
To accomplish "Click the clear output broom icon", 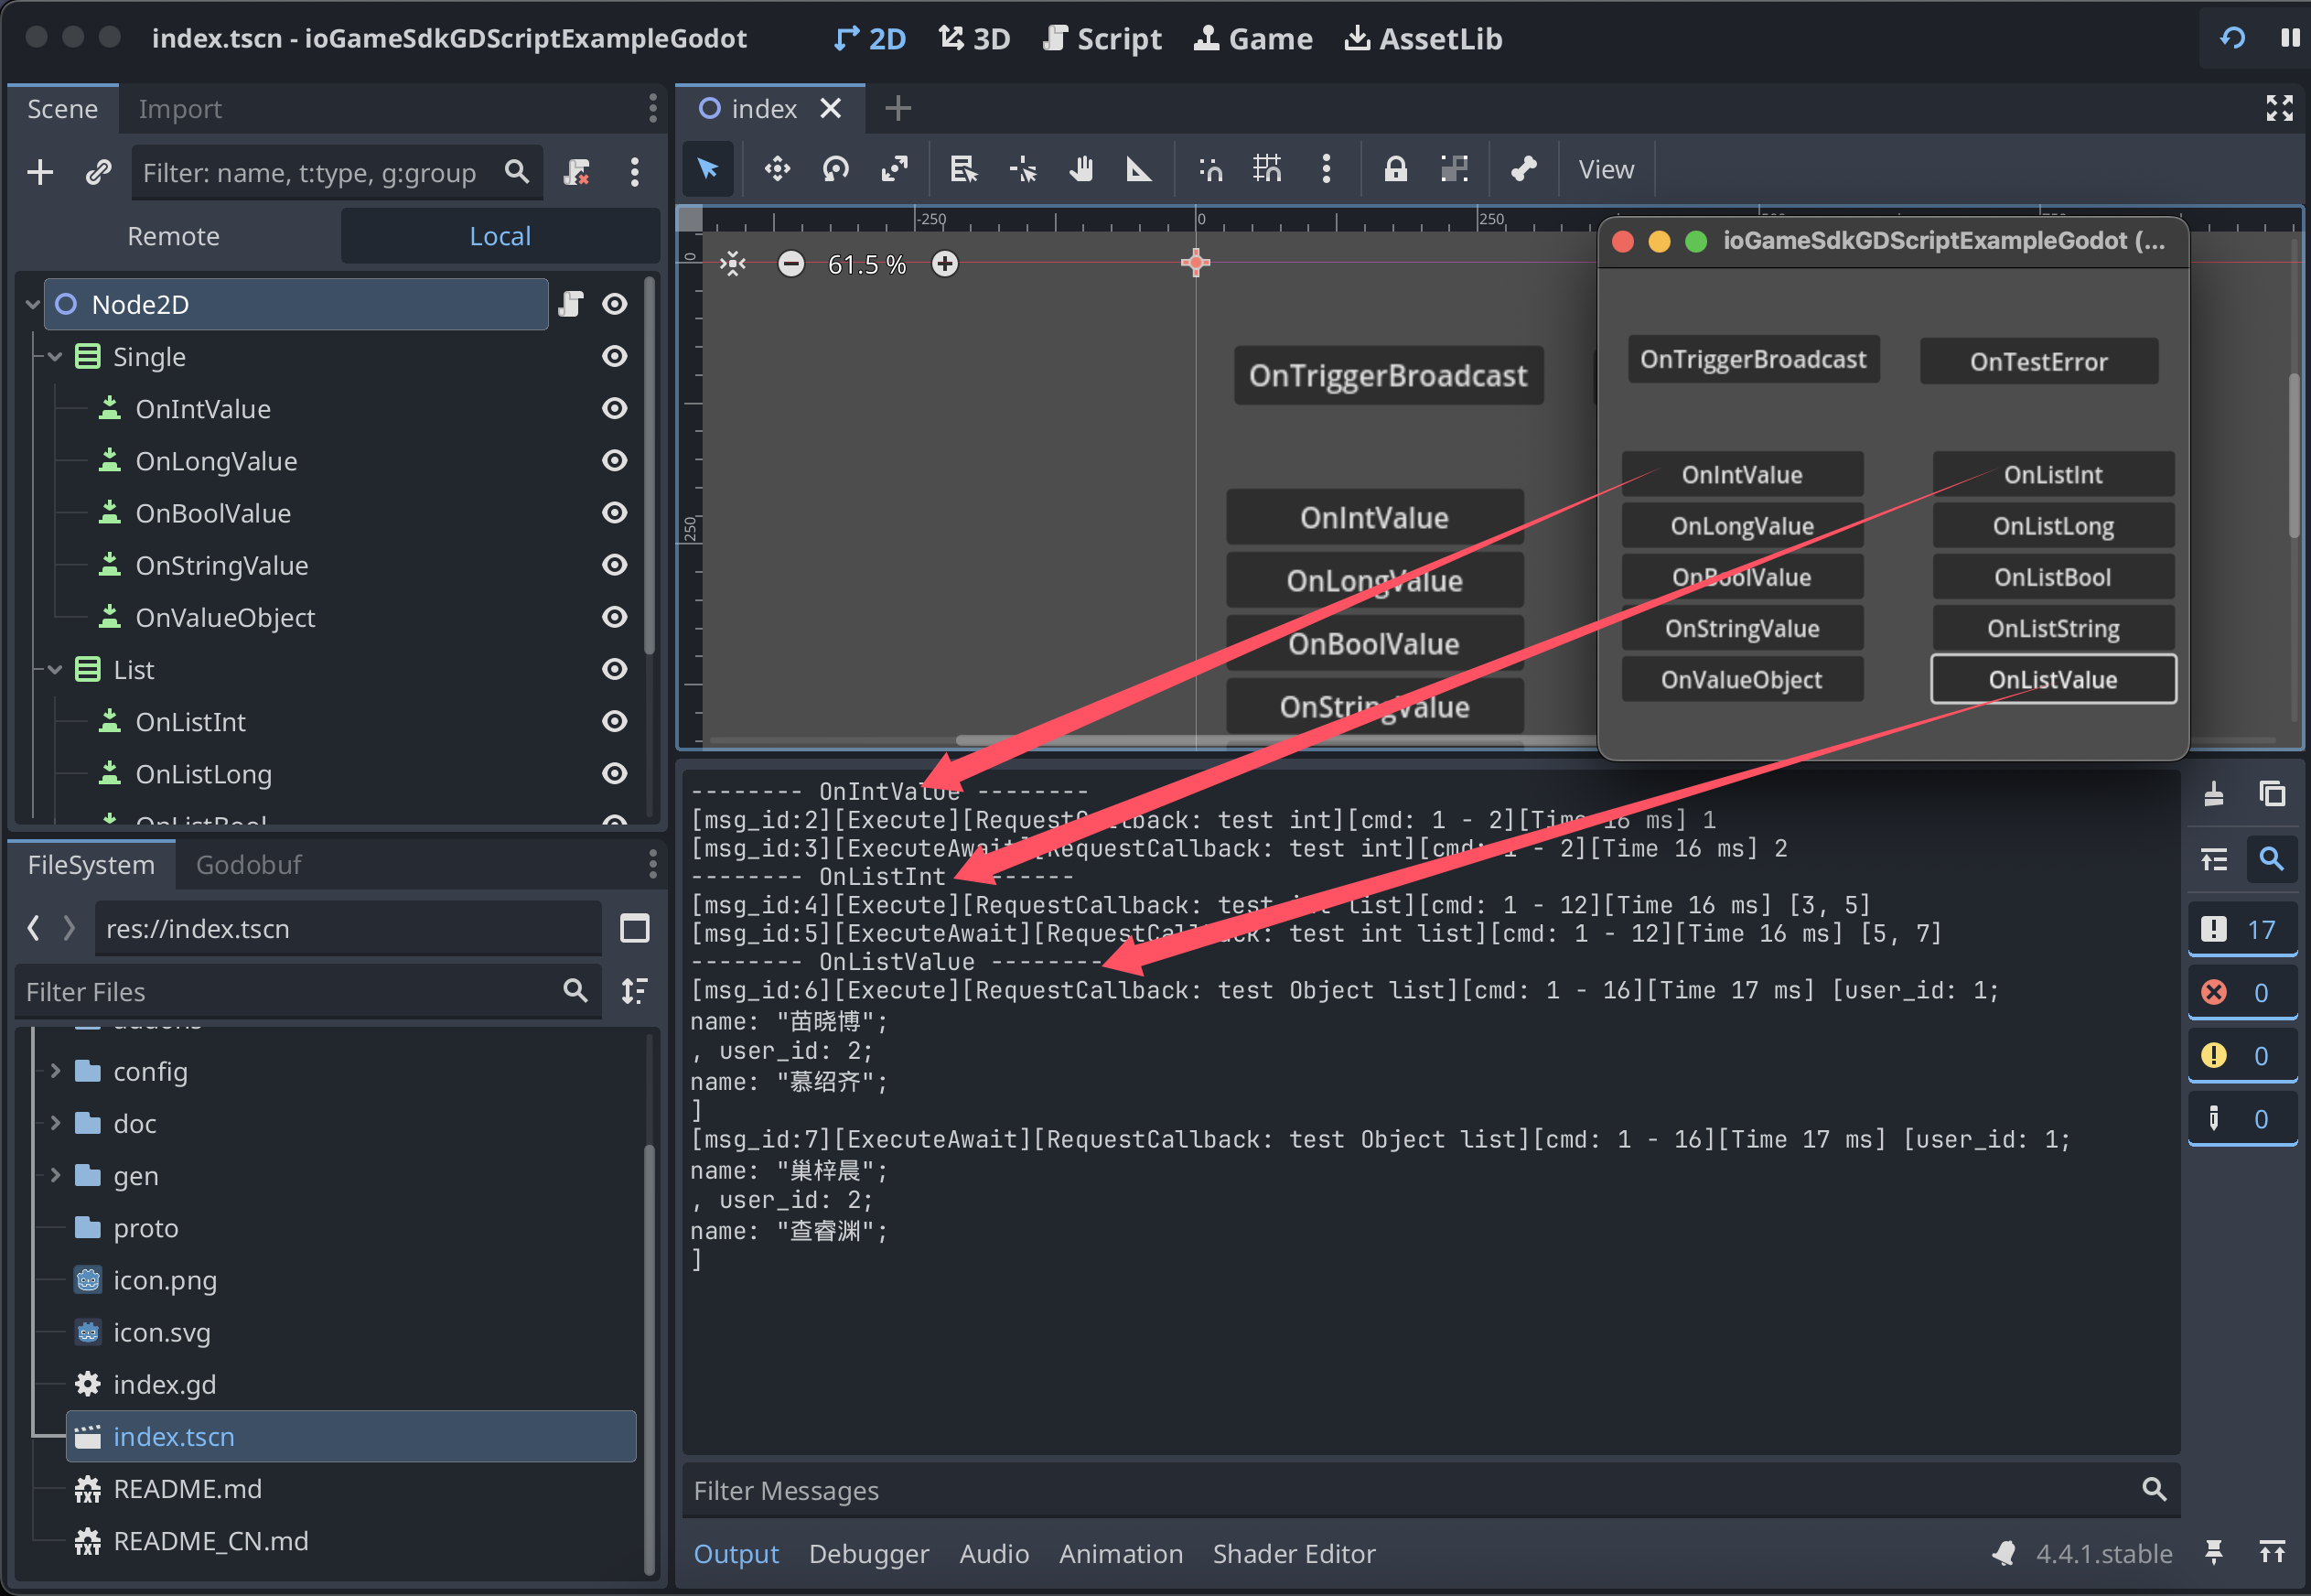I will [2213, 794].
